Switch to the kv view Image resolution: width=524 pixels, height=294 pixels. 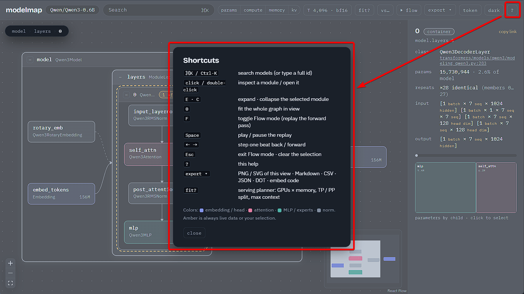294,10
